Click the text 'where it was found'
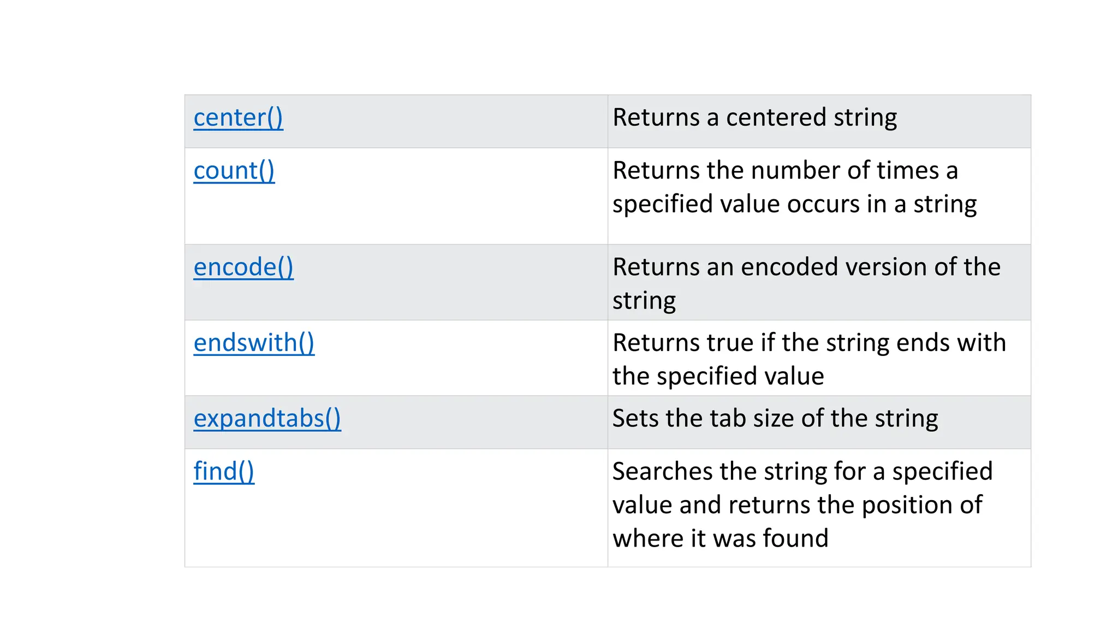Viewport: 1118px width, 629px height. [x=721, y=539]
